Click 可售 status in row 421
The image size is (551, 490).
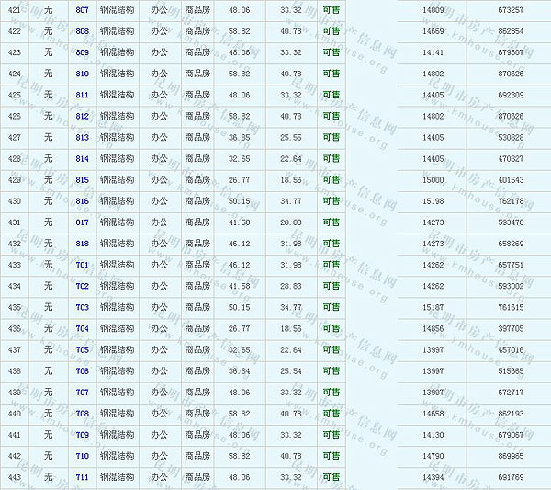[x=331, y=10]
